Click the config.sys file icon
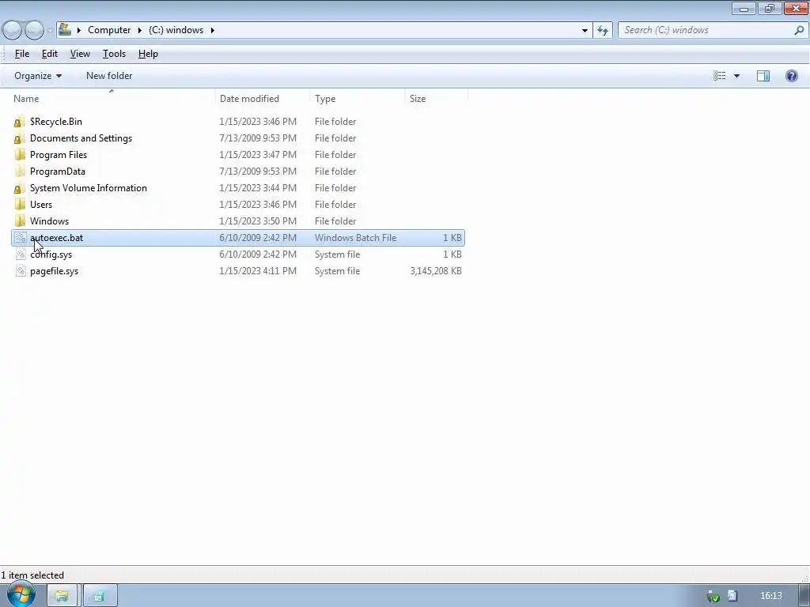This screenshot has width=810, height=607. (20, 254)
